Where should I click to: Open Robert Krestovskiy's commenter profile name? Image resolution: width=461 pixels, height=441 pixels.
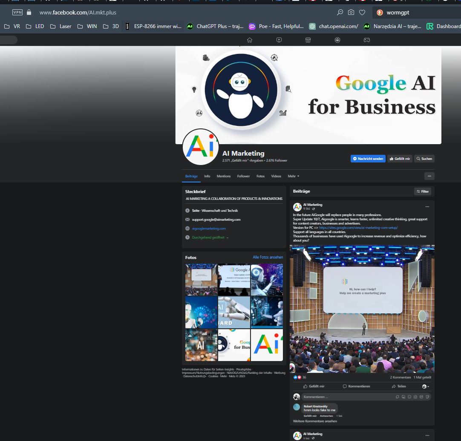pyautogui.click(x=315, y=407)
